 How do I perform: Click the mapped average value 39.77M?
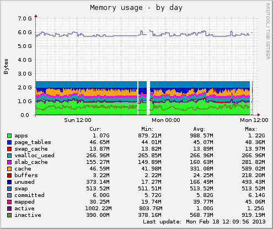click(x=203, y=202)
